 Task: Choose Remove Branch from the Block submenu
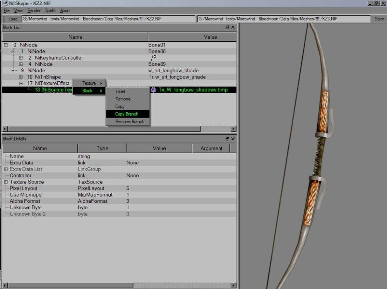[128, 121]
